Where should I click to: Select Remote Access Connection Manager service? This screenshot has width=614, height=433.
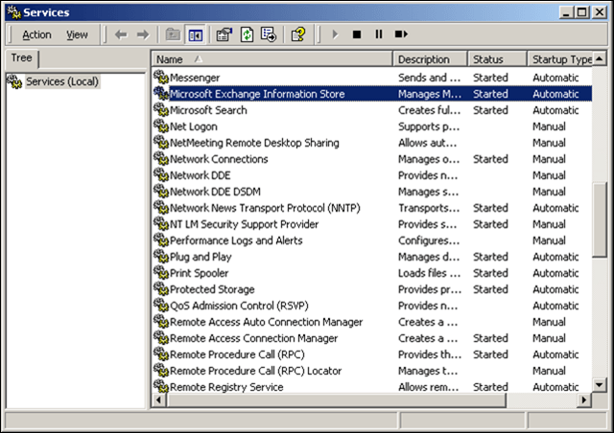(372, 338)
